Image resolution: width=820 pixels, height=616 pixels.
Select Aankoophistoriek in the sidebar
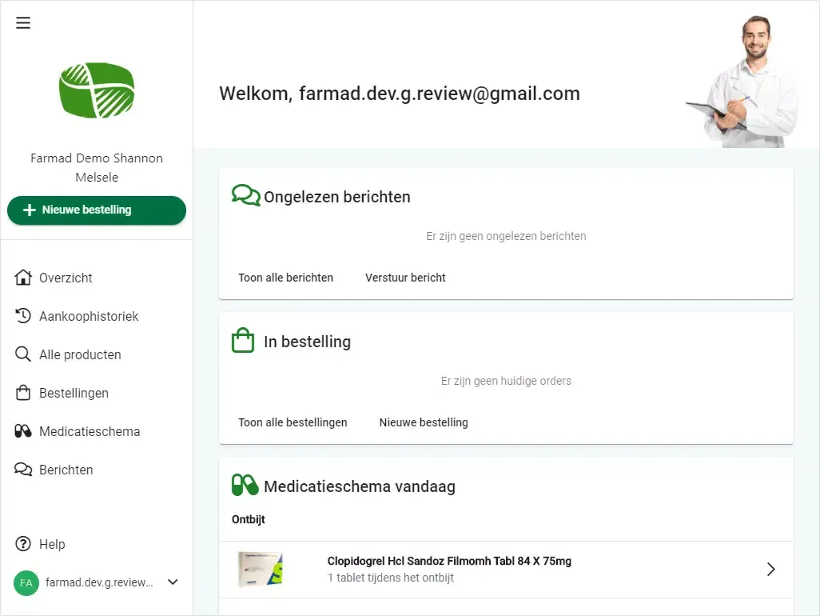point(89,316)
